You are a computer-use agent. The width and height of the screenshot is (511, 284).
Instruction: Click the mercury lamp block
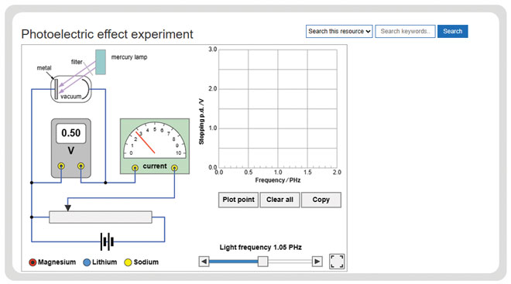tap(101, 62)
